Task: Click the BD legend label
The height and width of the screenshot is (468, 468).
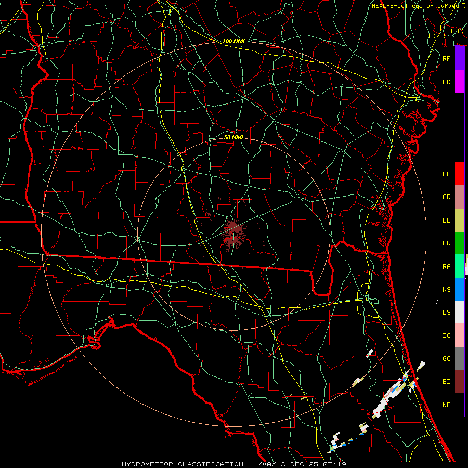Action: [x=446, y=220]
